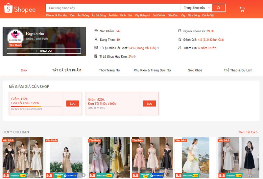Save the ₫25k discount voucher with Lưu
Image resolution: width=263 pixels, height=179 pixels.
point(149,104)
